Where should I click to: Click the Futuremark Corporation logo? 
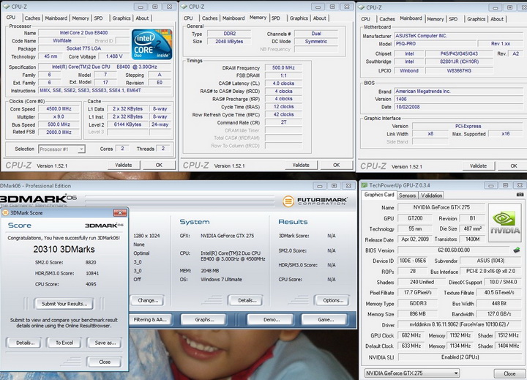tap(314, 201)
